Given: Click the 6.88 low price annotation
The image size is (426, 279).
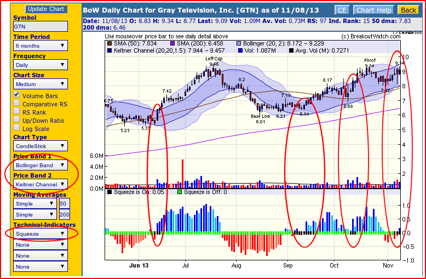Looking at the screenshot, I should 348,106.
